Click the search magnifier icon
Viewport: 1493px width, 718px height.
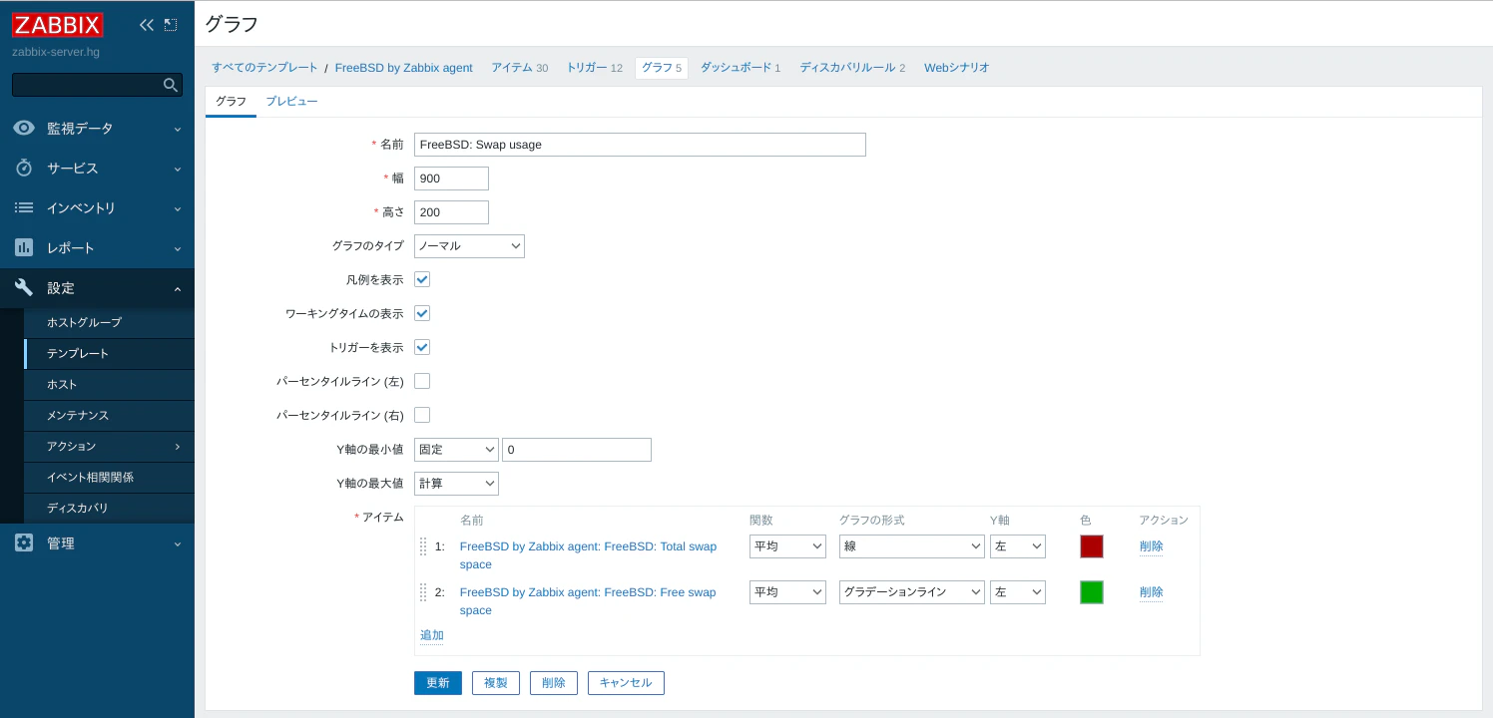pyautogui.click(x=171, y=85)
